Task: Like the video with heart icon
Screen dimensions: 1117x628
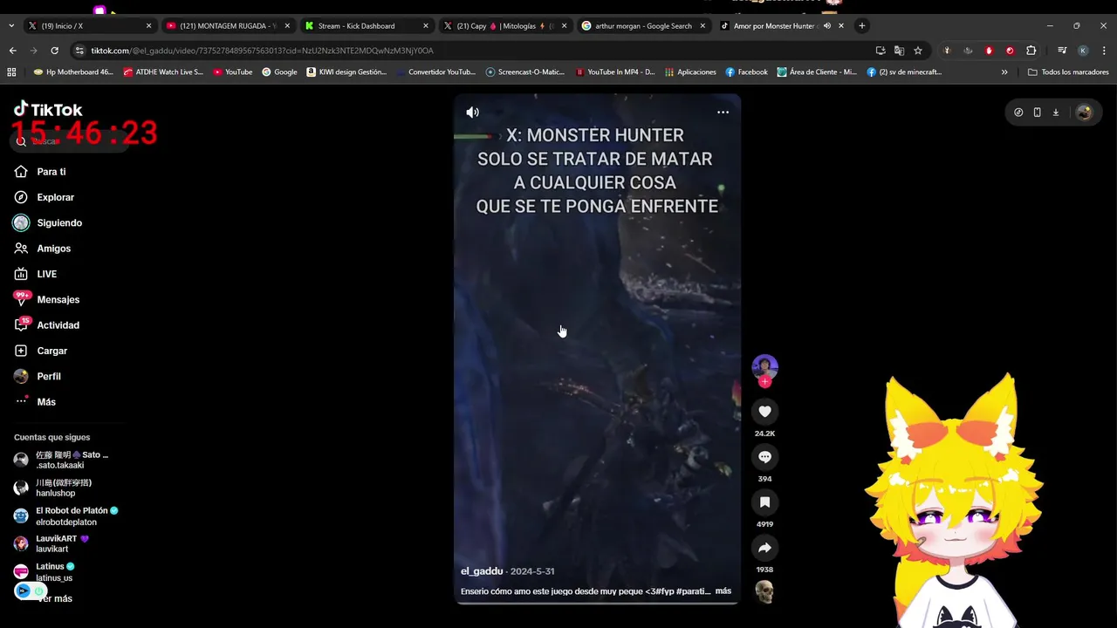Action: pos(764,412)
